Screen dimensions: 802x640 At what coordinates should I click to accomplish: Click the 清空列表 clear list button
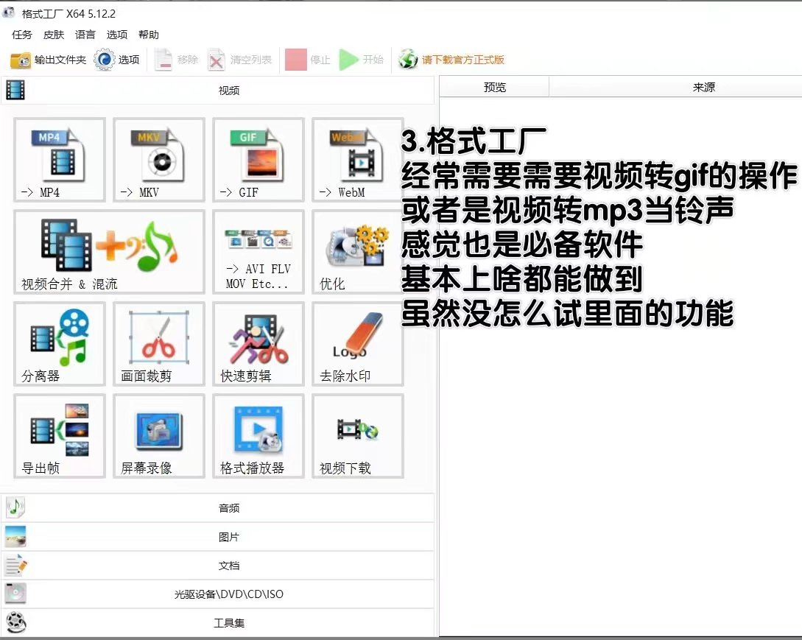tap(240, 60)
